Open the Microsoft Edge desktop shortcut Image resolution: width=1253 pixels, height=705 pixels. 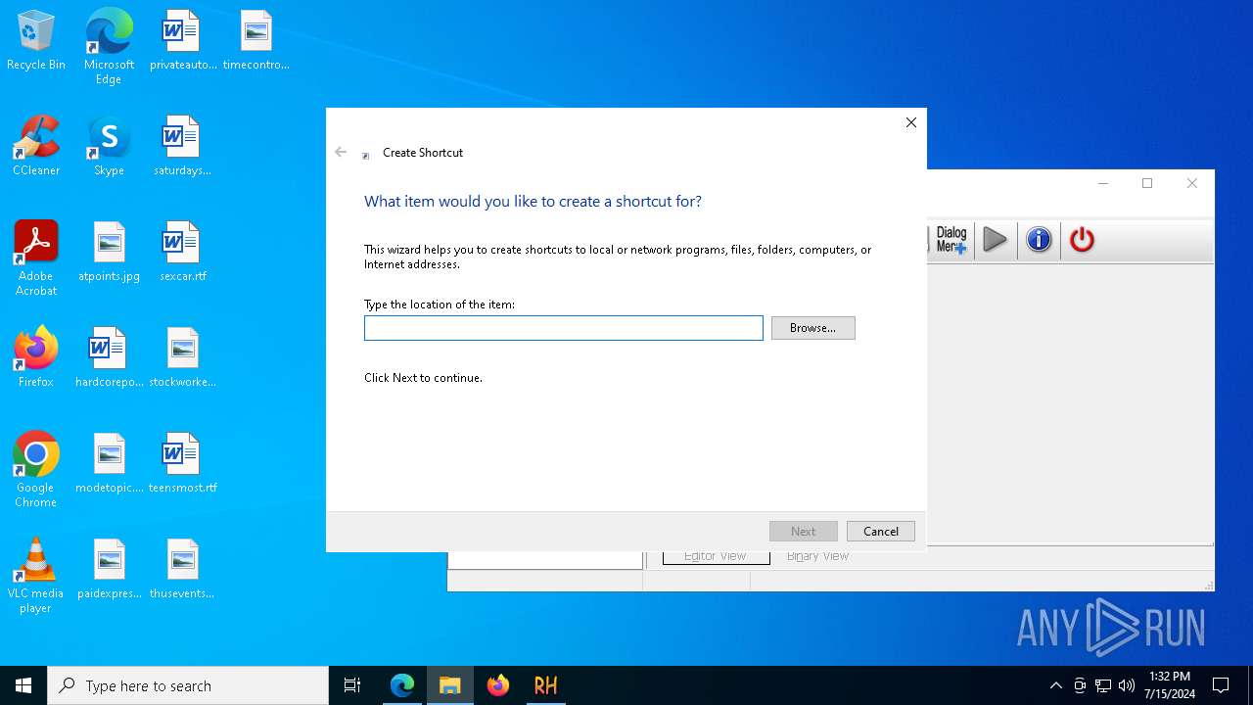109,47
